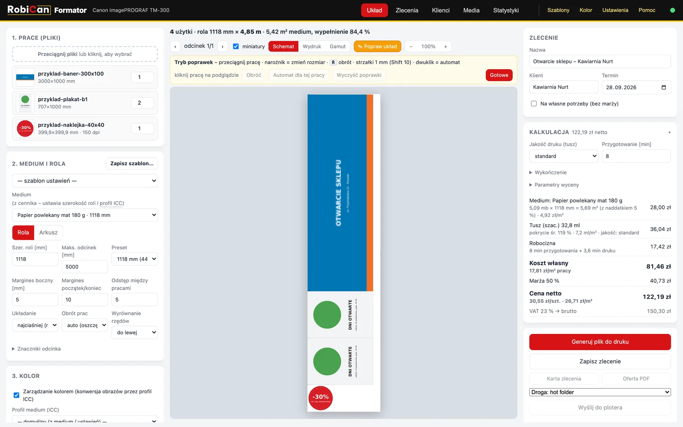Collapse the Kalkulacja panel arrow
The width and height of the screenshot is (683, 427).
(x=669, y=132)
